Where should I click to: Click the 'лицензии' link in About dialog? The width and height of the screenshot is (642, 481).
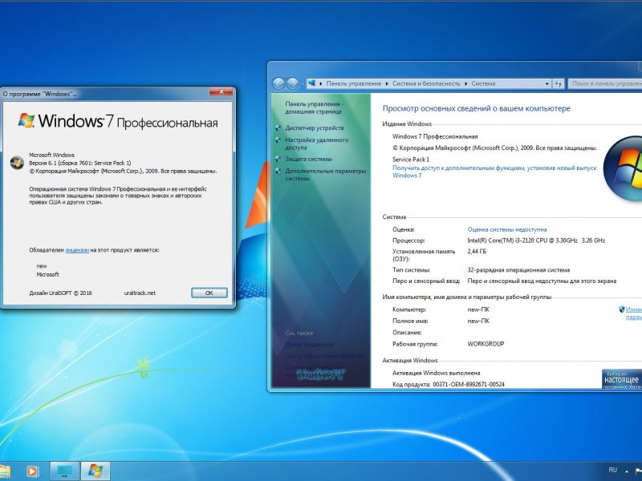[x=77, y=250]
